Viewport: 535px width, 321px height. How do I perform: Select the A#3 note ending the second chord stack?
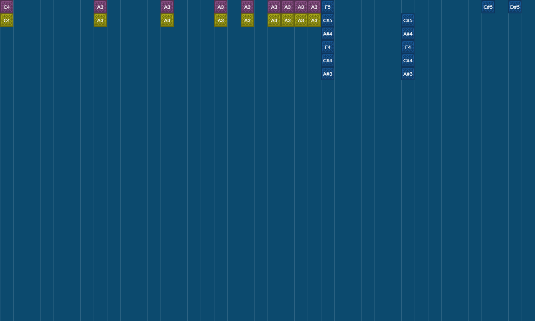(x=408, y=74)
